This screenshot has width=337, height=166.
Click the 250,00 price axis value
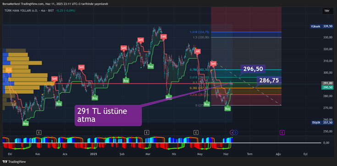[x=328, y=131]
